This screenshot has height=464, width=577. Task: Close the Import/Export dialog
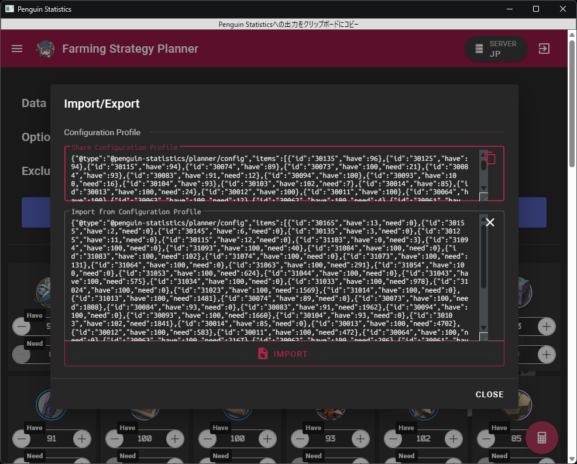pyautogui.click(x=489, y=394)
